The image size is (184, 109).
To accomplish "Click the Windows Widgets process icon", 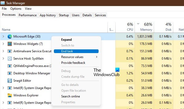I will [x=10, y=44].
